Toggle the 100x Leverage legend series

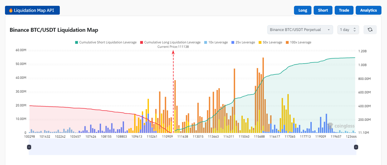pyautogui.click(x=298, y=42)
